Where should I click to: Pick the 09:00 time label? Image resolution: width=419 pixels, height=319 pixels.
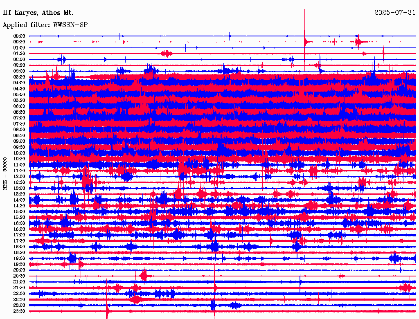[19, 142]
